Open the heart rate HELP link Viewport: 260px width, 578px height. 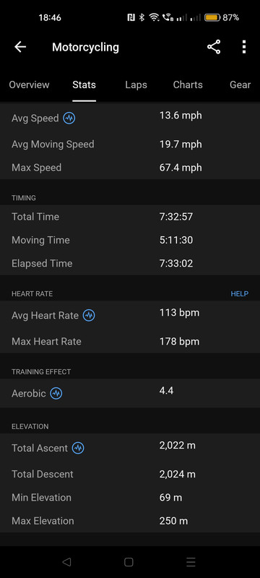coord(239,294)
